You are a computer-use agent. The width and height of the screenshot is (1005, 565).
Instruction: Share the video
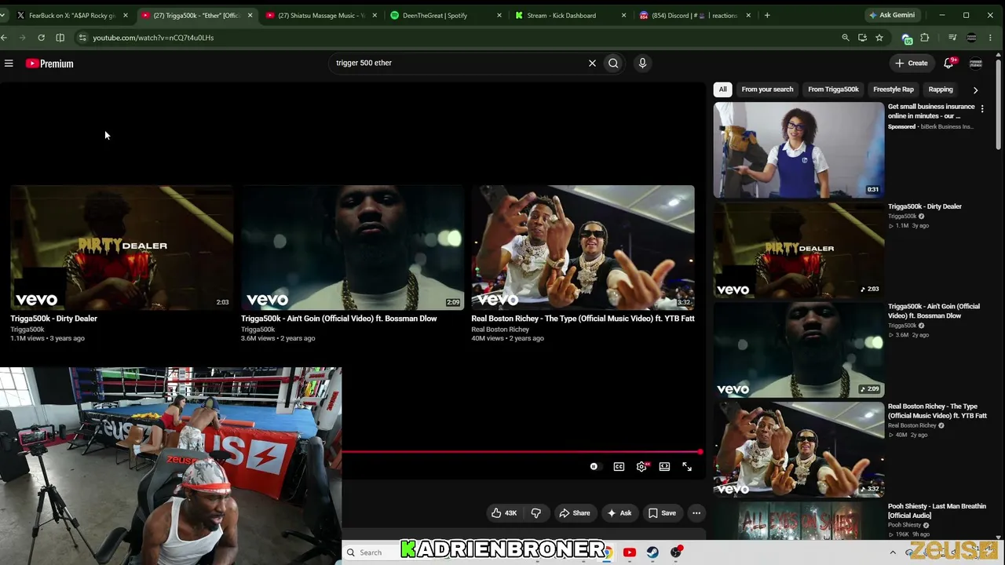tap(574, 513)
